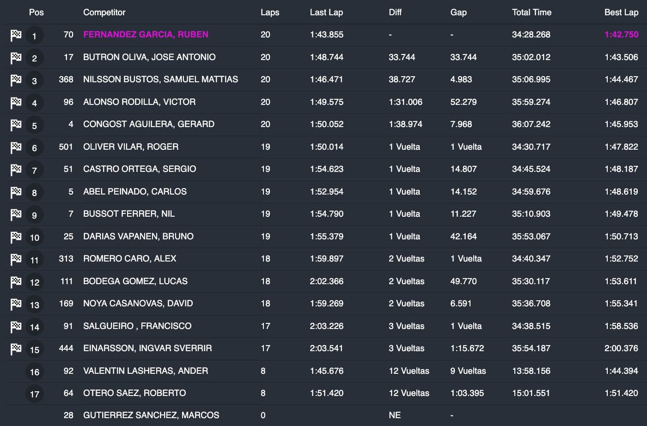Click the checkered flag for position 6
647x426 pixels.
pos(16,147)
